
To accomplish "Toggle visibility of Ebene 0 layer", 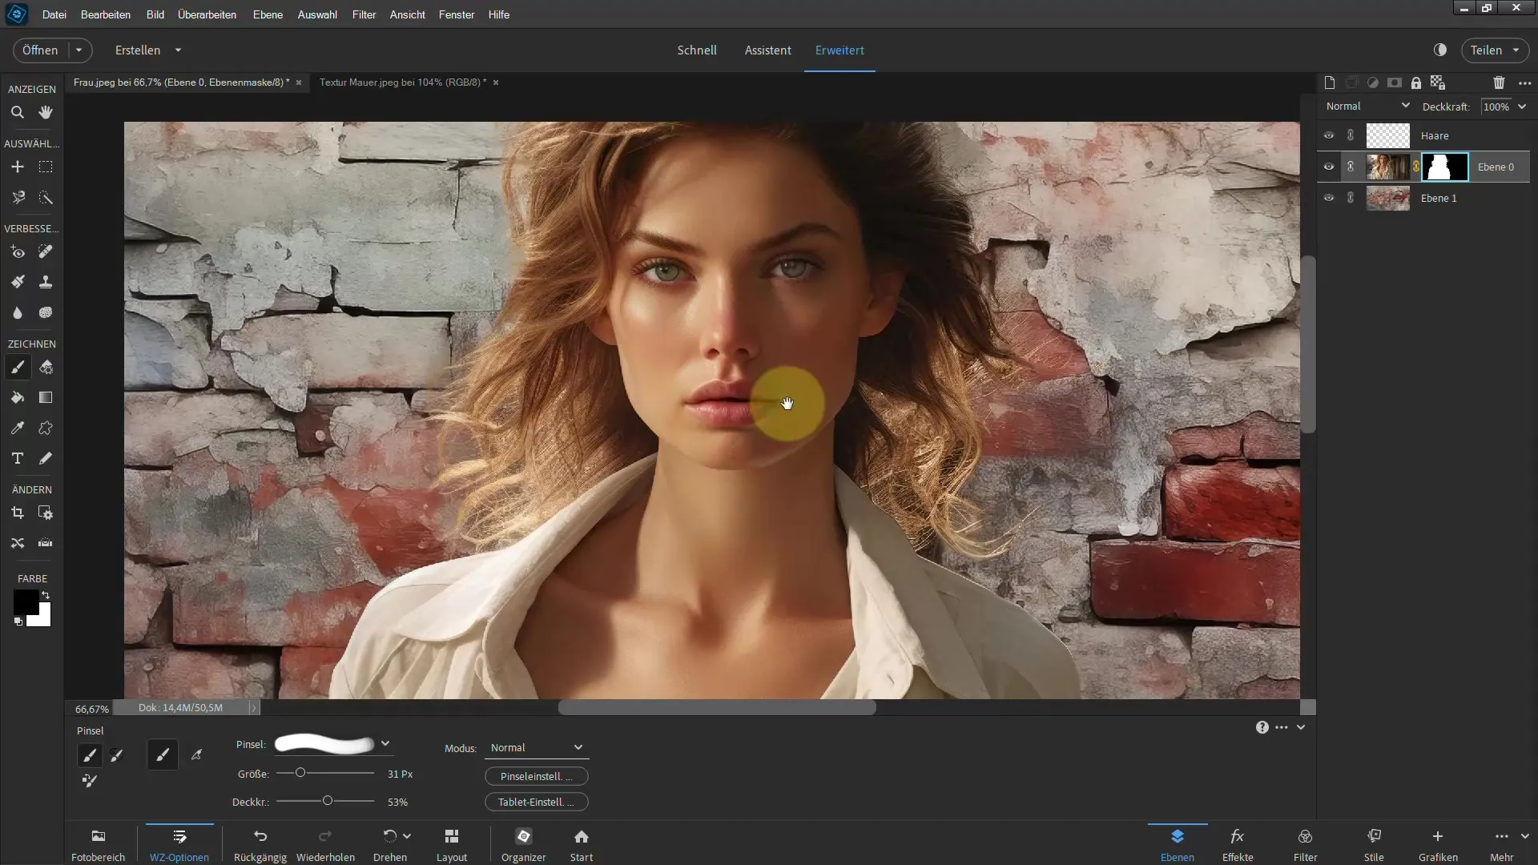I will point(1328,166).
